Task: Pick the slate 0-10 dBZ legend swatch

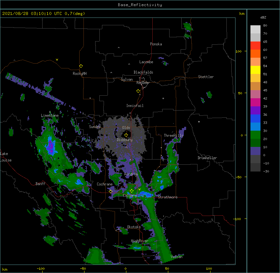Action: point(255,151)
